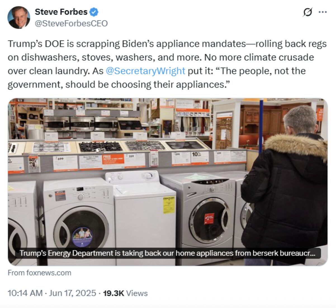Click the red #1 sticker on dryer door
The width and height of the screenshot is (336, 308).
(209, 219)
